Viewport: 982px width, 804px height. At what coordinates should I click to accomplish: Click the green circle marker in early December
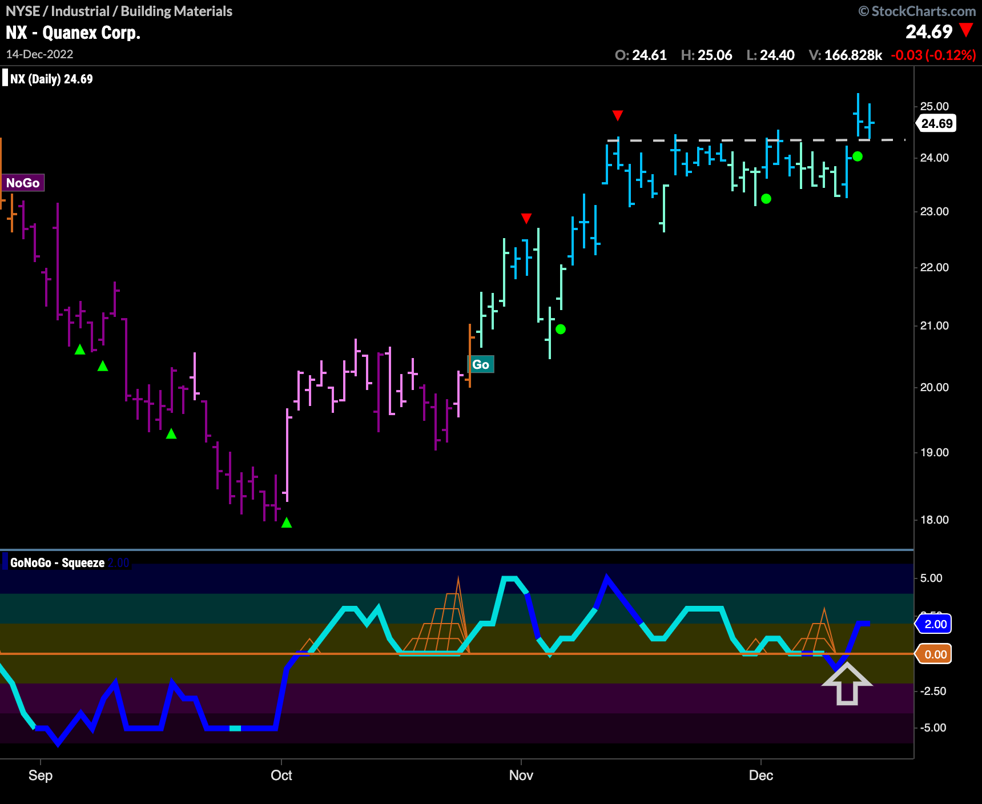(766, 199)
